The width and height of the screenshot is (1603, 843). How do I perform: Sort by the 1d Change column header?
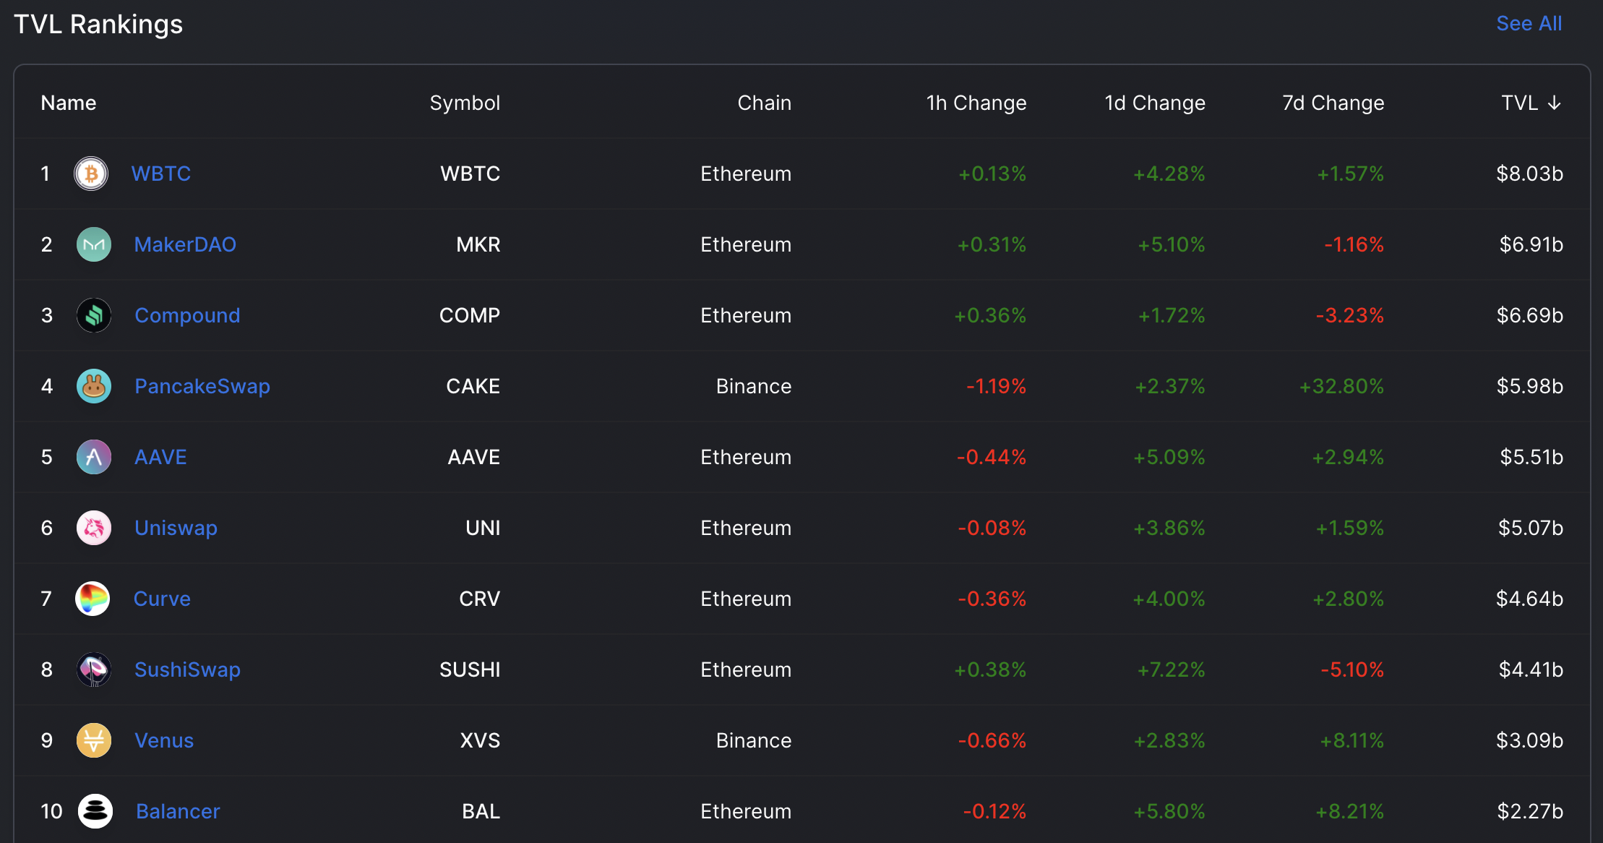coord(1155,103)
